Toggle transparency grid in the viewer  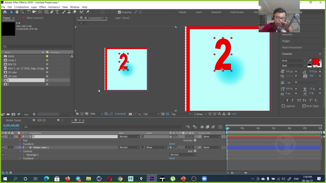167,114
